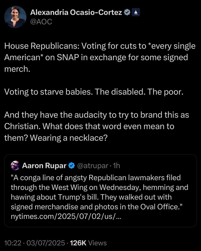This screenshot has width=201, height=251.
Task: Click the quoted sentence 'signed merchandise and photos'
Action: [x=64, y=207]
